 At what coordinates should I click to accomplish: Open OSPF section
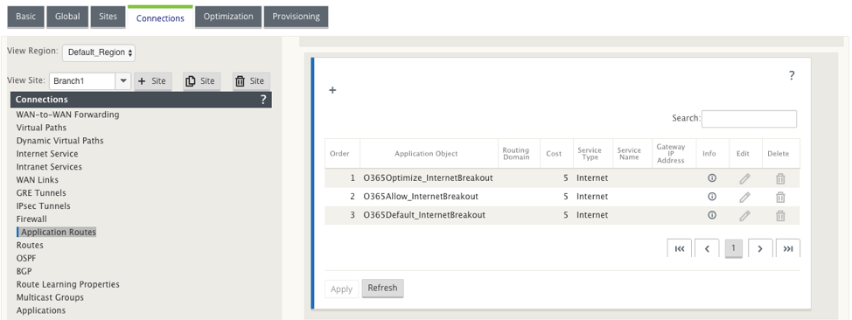coord(26,258)
